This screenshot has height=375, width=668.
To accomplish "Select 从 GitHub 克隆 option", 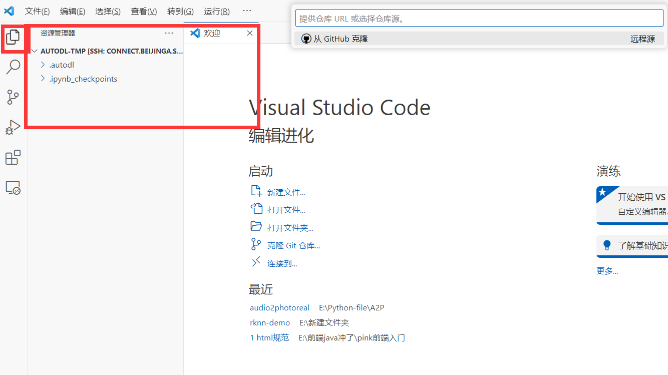I will click(x=479, y=39).
